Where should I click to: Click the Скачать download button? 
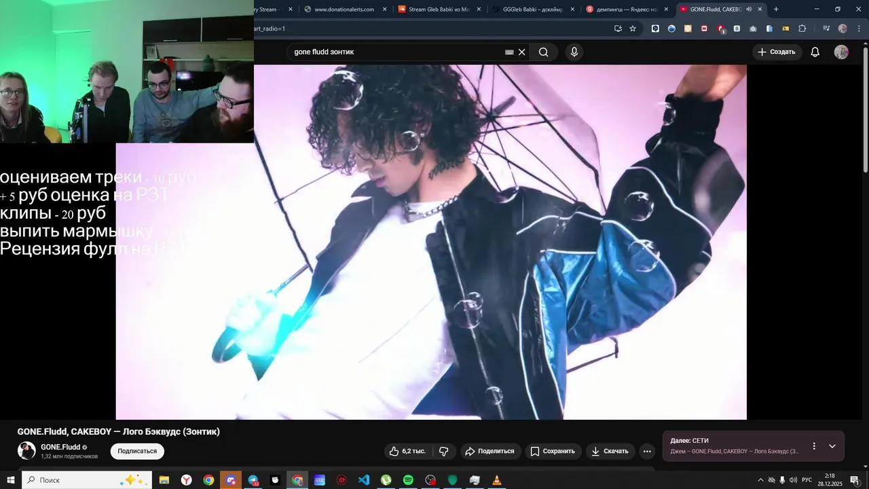[610, 451]
